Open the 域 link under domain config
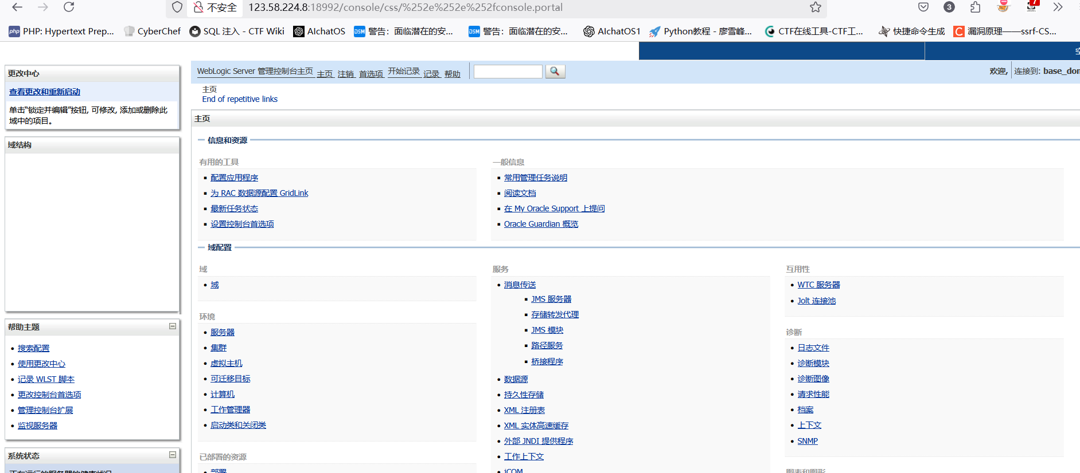Viewport: 1080px width, 473px height. tap(215, 285)
